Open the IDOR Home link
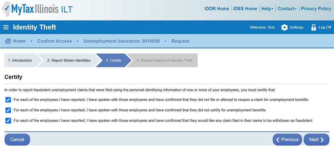Viewport: 334px width, 149px height. [216, 9]
